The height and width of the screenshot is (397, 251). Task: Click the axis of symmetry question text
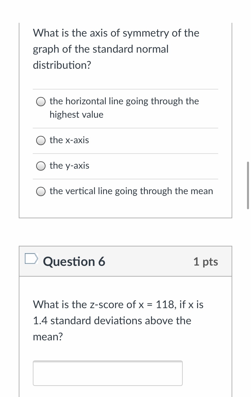pyautogui.click(x=116, y=33)
